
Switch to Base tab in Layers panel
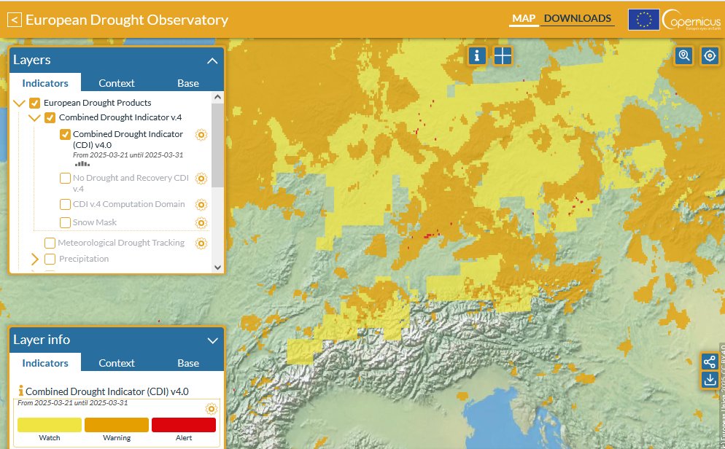pyautogui.click(x=188, y=83)
